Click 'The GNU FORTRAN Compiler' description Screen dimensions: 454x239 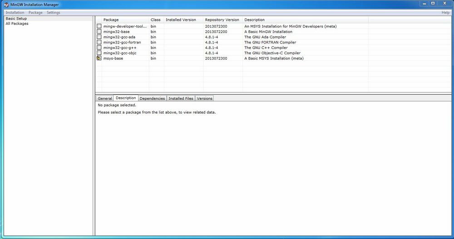pyautogui.click(x=270, y=43)
